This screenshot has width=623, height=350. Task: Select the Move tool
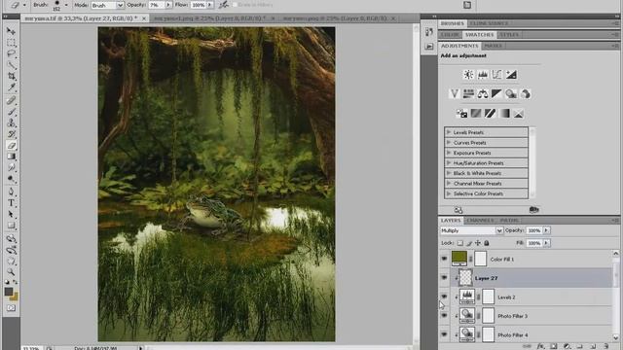[11, 31]
